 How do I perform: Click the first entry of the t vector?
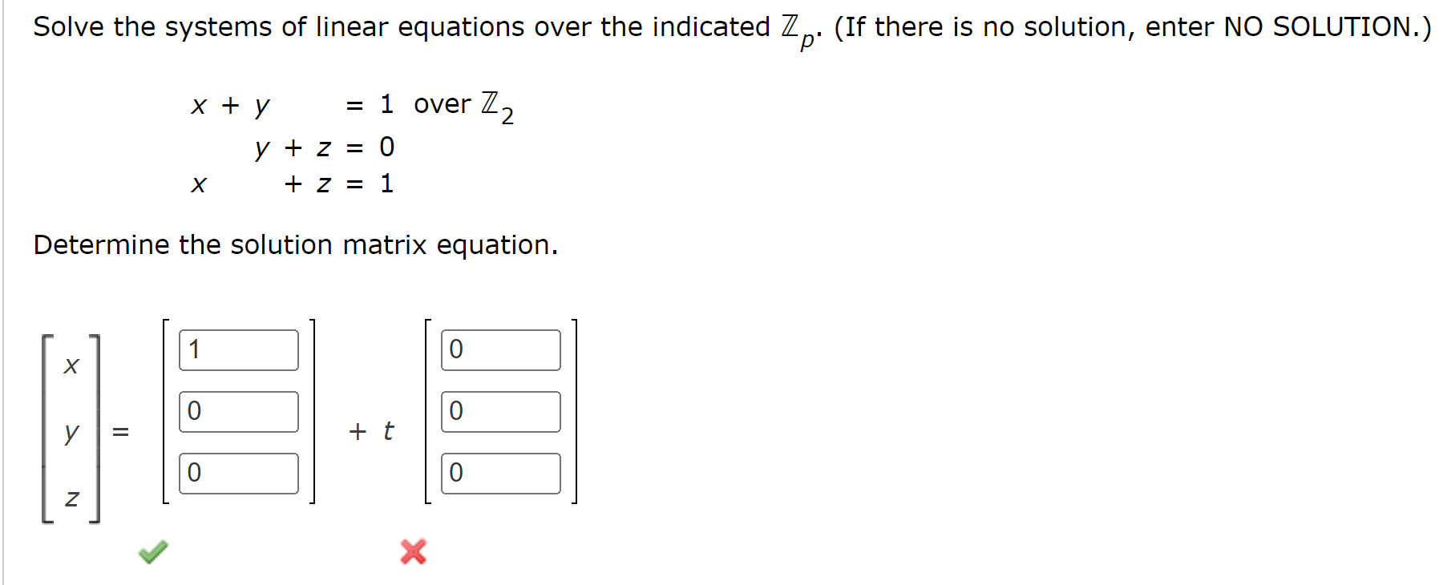499,349
